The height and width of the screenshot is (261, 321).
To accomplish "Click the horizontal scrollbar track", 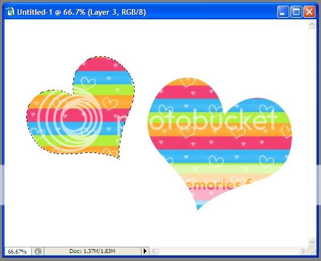I will pyautogui.click(x=229, y=251).
